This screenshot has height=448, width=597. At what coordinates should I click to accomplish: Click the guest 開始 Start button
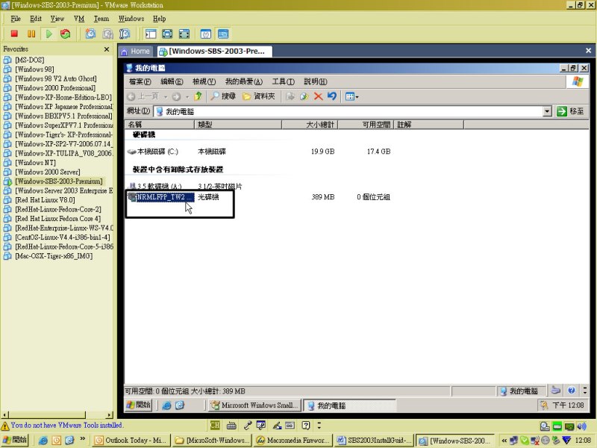pyautogui.click(x=139, y=405)
